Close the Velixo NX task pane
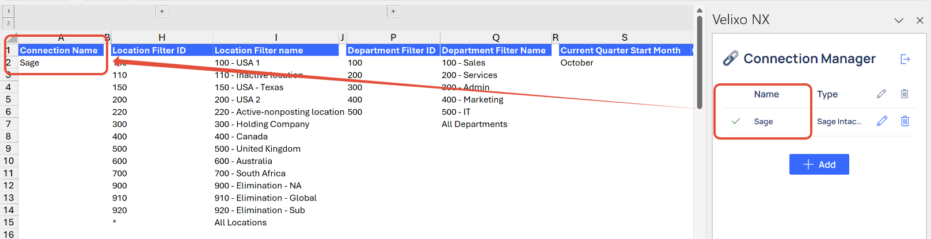Screen dimensions: 931x239 (919, 20)
